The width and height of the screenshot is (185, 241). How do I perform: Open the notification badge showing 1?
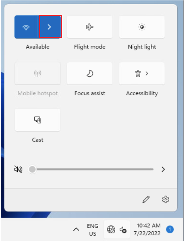pos(170,229)
